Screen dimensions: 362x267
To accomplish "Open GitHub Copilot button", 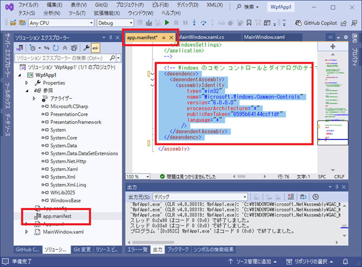I will point(316,23).
